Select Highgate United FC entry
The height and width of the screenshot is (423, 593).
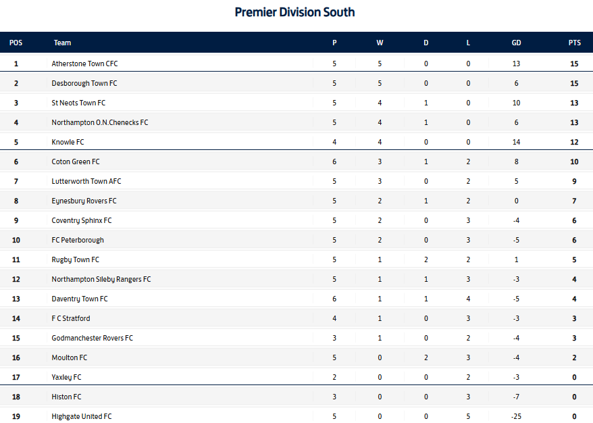82,416
